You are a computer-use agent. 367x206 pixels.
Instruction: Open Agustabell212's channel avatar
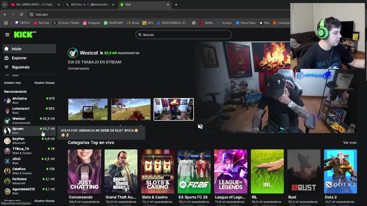coord(7,191)
